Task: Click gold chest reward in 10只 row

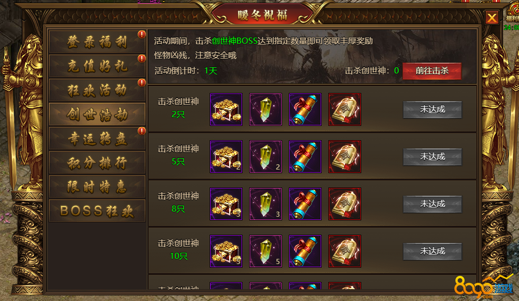Action: (226, 251)
